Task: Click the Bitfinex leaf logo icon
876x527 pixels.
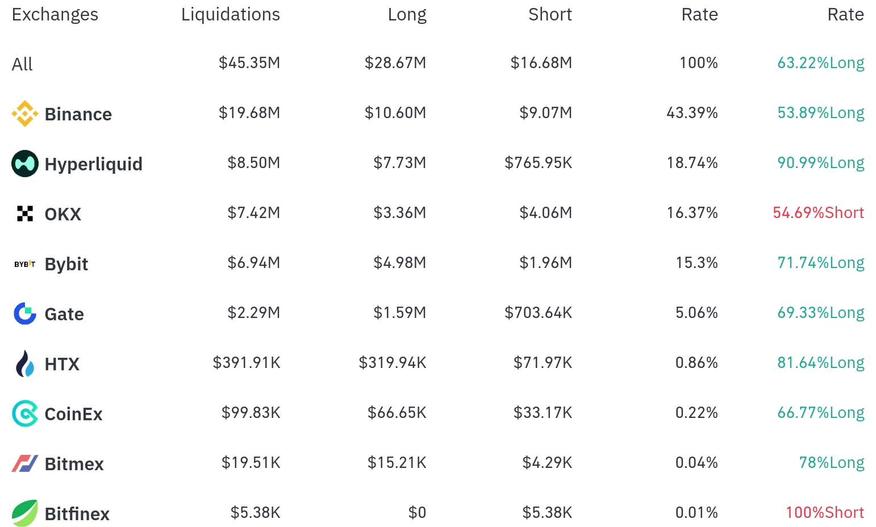Action: [x=25, y=513]
